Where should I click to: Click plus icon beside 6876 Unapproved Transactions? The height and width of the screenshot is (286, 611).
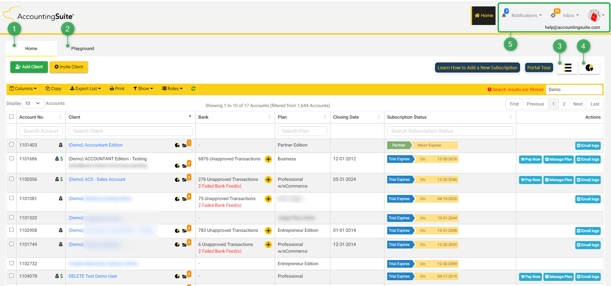[268, 159]
